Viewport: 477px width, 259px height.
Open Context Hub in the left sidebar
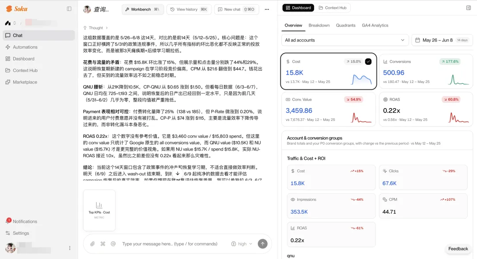click(x=38, y=70)
